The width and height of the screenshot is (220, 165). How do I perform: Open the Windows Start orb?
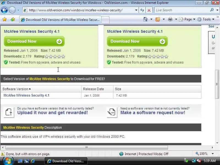[8, 161]
